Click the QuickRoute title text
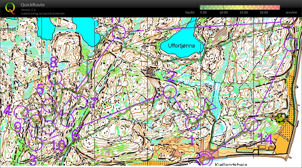This screenshot has height=168, width=302. [33, 5]
